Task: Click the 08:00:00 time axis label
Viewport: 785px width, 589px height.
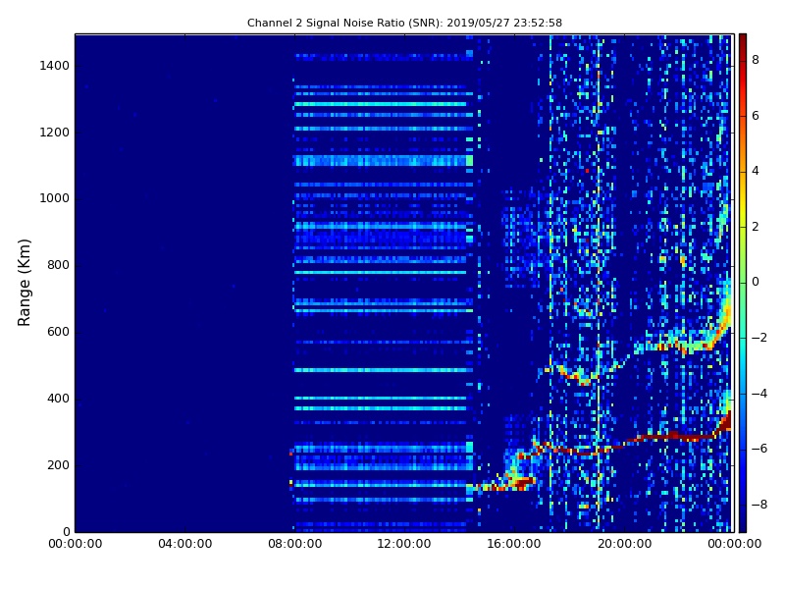Action: click(295, 544)
